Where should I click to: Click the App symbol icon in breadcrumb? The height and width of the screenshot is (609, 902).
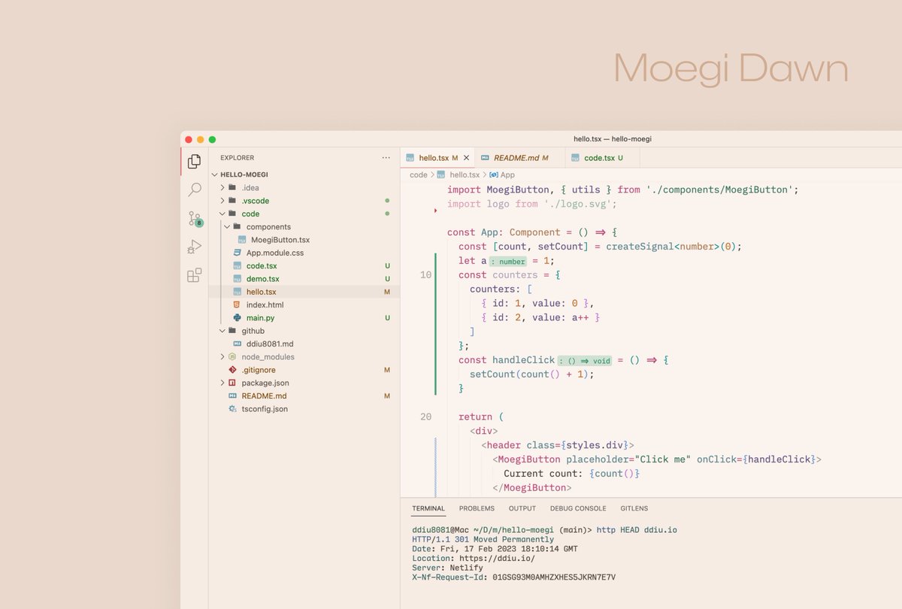tap(493, 174)
